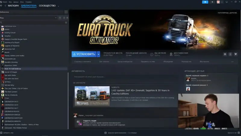Open the Вид menu
241x136 pixels.
click(10, 2)
